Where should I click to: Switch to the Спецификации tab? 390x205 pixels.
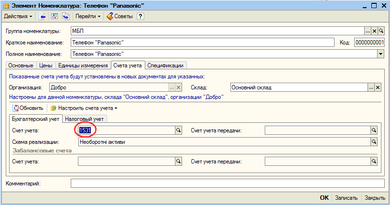165,65
